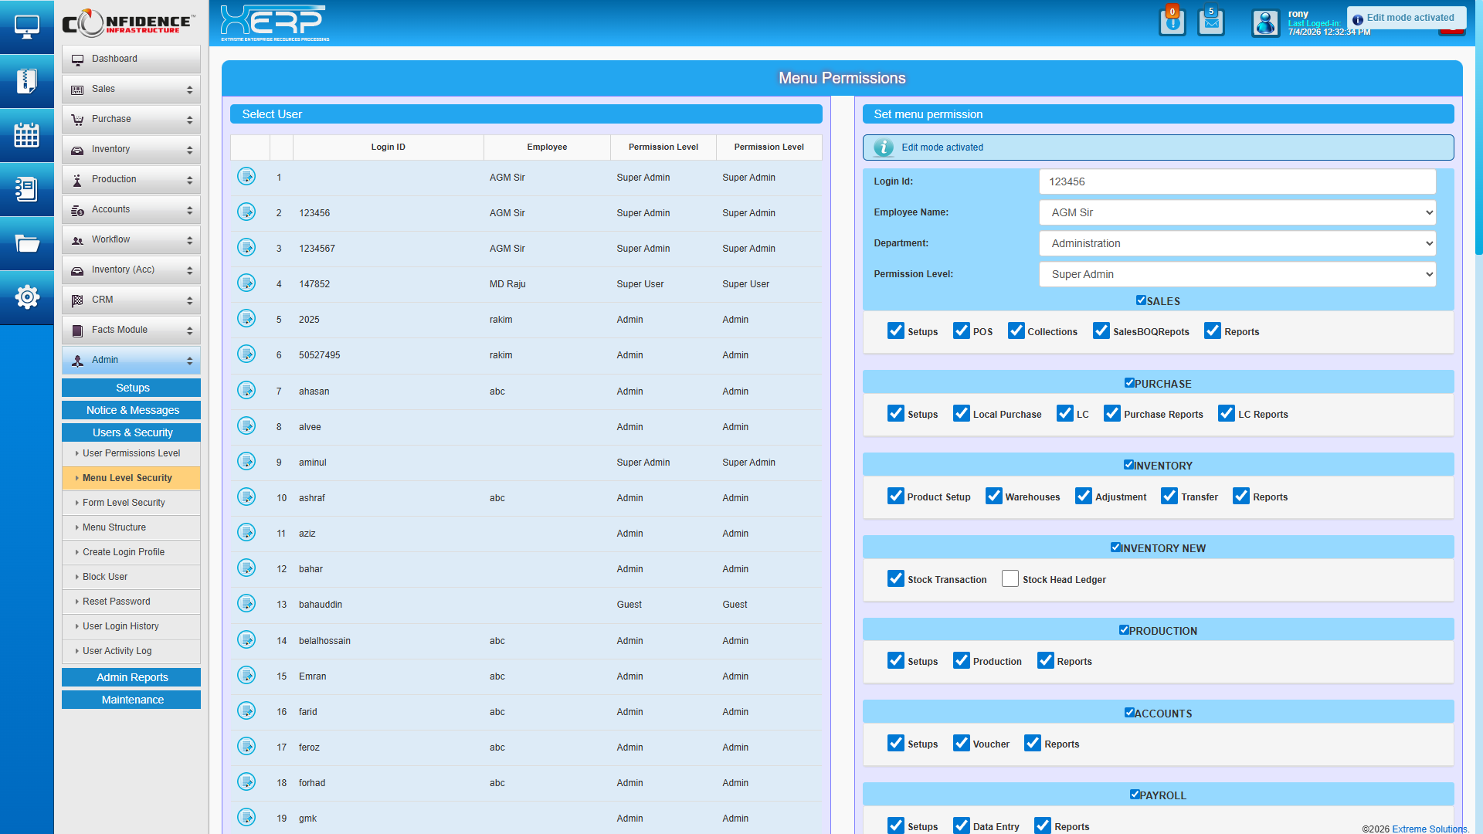The image size is (1483, 834).
Task: Open the user profile avatar icon
Action: click(x=1265, y=23)
